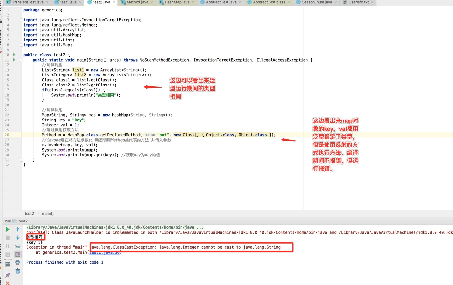Viewport: 453px width, 285px height.
Task: Open the UserInfo.txt tab
Action: click(358, 2)
